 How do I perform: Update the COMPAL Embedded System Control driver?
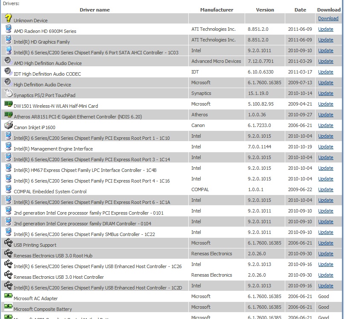326,189
